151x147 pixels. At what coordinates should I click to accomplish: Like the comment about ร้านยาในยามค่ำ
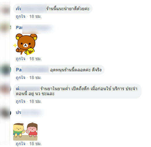tap(21, 101)
